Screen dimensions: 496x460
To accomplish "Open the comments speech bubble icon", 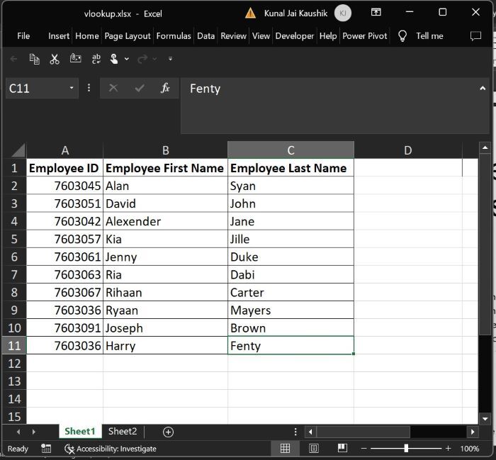I will [x=475, y=35].
